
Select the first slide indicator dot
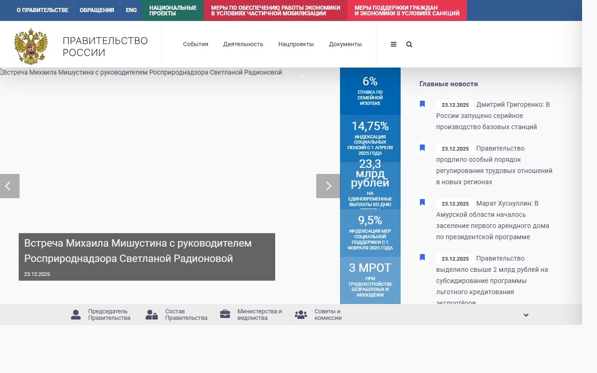[x=302, y=76]
